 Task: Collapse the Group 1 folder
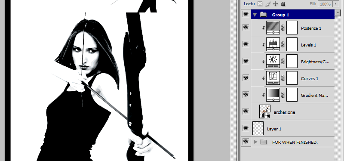coord(255,15)
